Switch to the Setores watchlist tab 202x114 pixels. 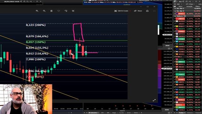tap(190, 113)
